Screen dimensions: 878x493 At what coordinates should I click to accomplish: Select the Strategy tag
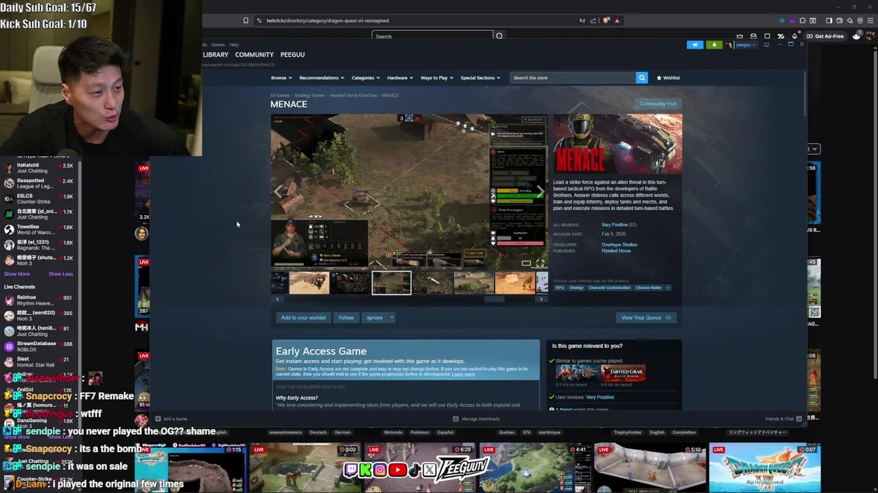[576, 288]
